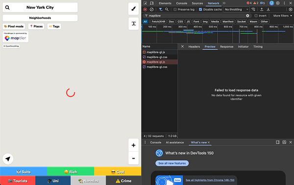This screenshot has width=294, height=185.
Task: Click the locate me arrow button
Action: coord(8,159)
